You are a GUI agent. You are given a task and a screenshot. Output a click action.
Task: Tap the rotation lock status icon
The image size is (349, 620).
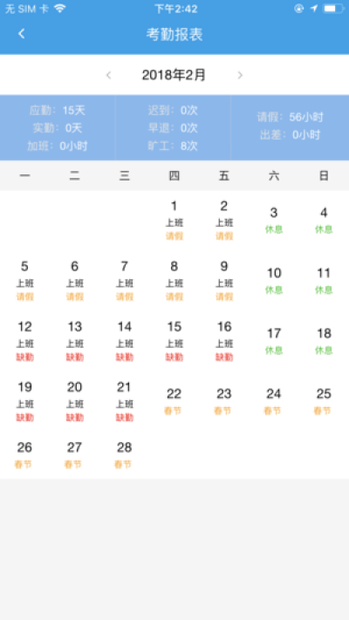[x=298, y=9]
